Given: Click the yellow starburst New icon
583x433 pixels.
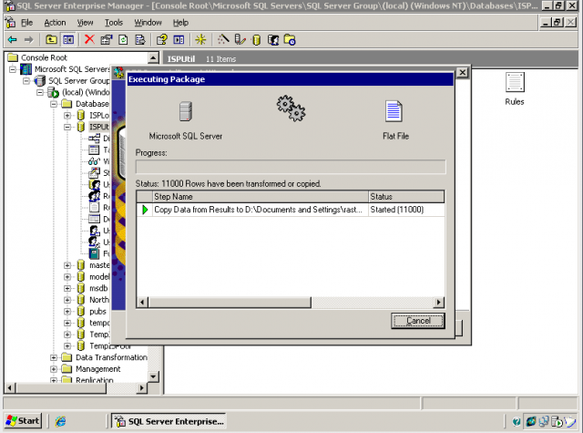Looking at the screenshot, I should tap(201, 39).
